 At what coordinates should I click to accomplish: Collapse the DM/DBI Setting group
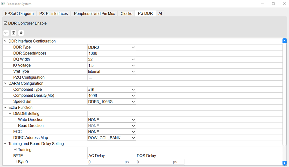(10, 113)
